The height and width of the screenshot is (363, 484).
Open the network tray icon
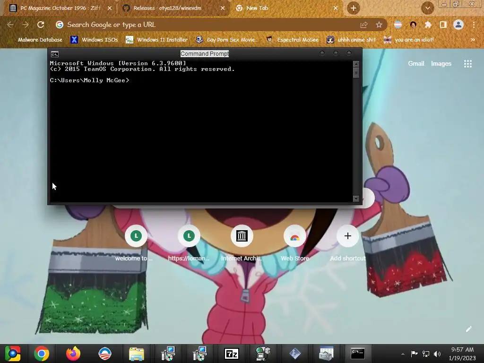[426, 354]
